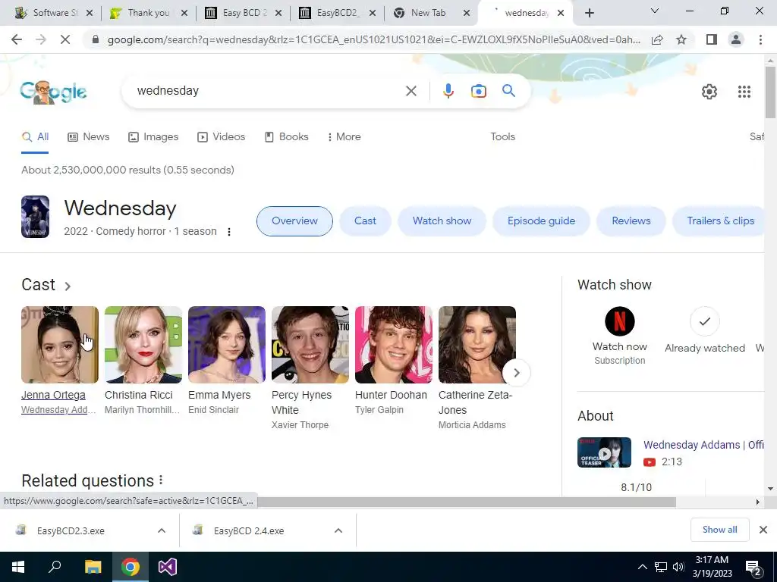Select the Watch show chip
This screenshot has height=582, width=777.
coord(442,221)
